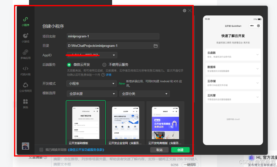Check the agree to 服务条款 checkbox
This screenshot has height=167, width=277.
point(41,150)
